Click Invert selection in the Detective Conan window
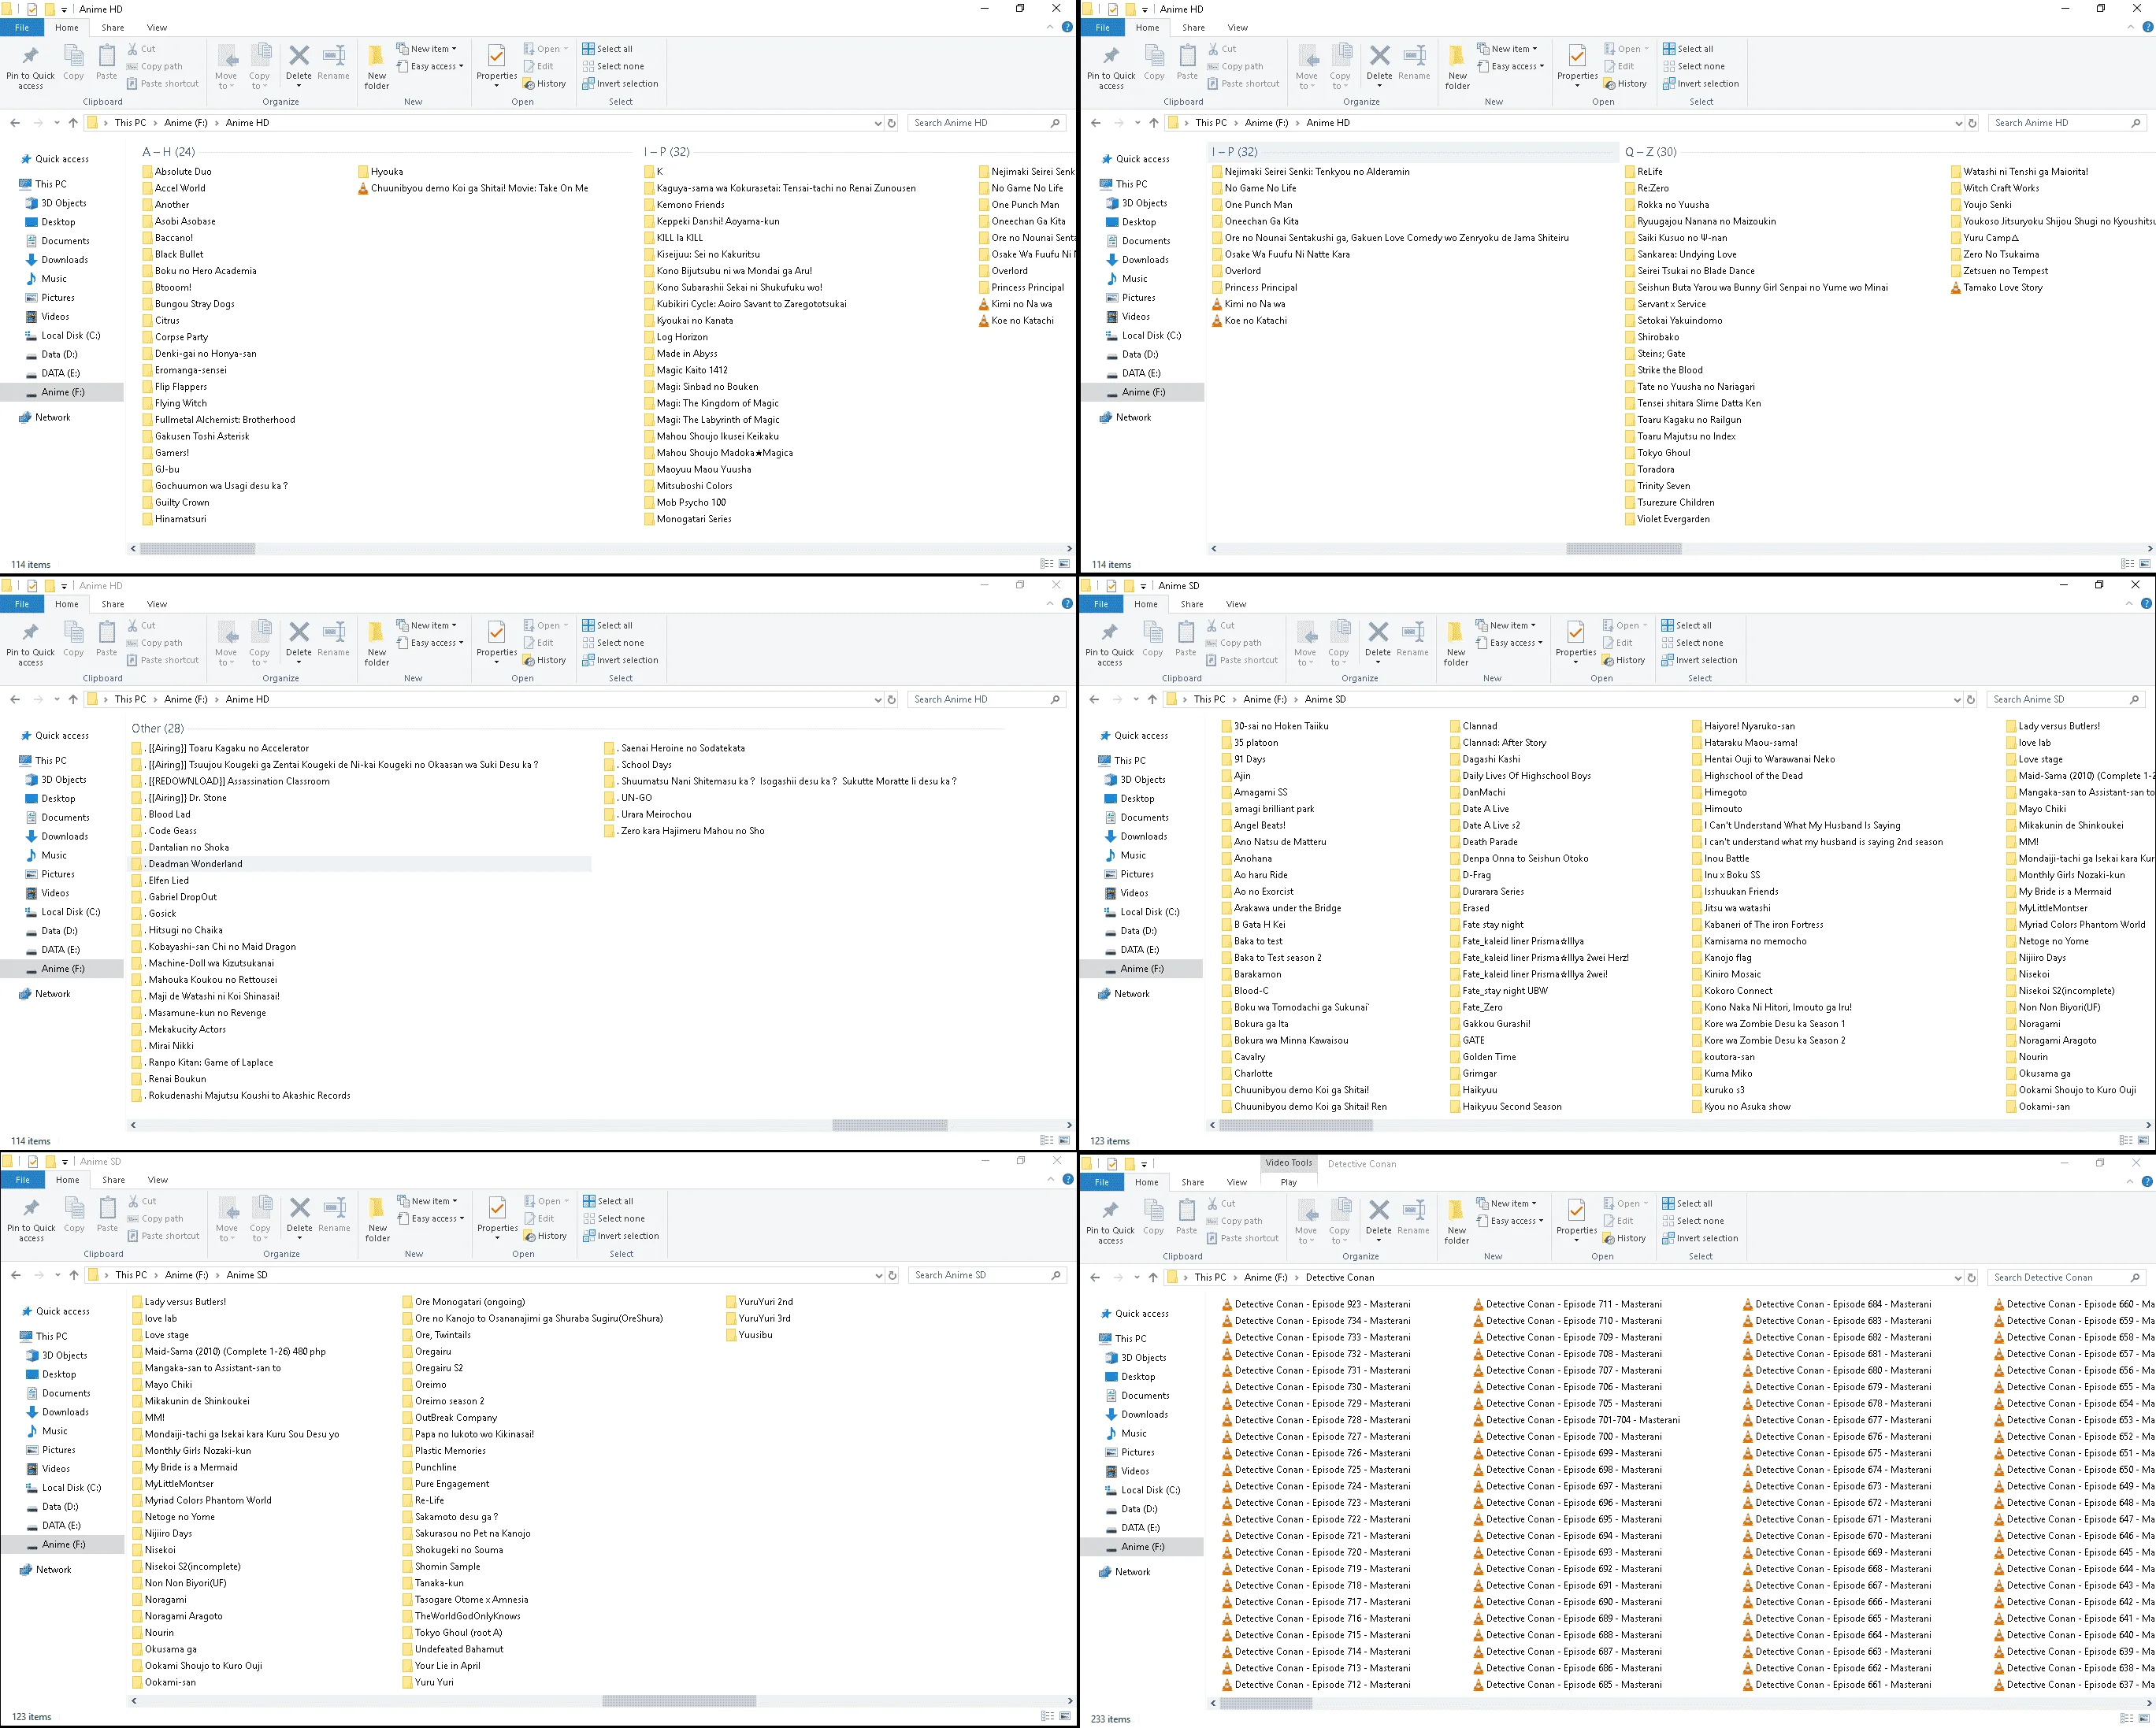Screen dimensions: 2156x1728 (x=1699, y=1238)
